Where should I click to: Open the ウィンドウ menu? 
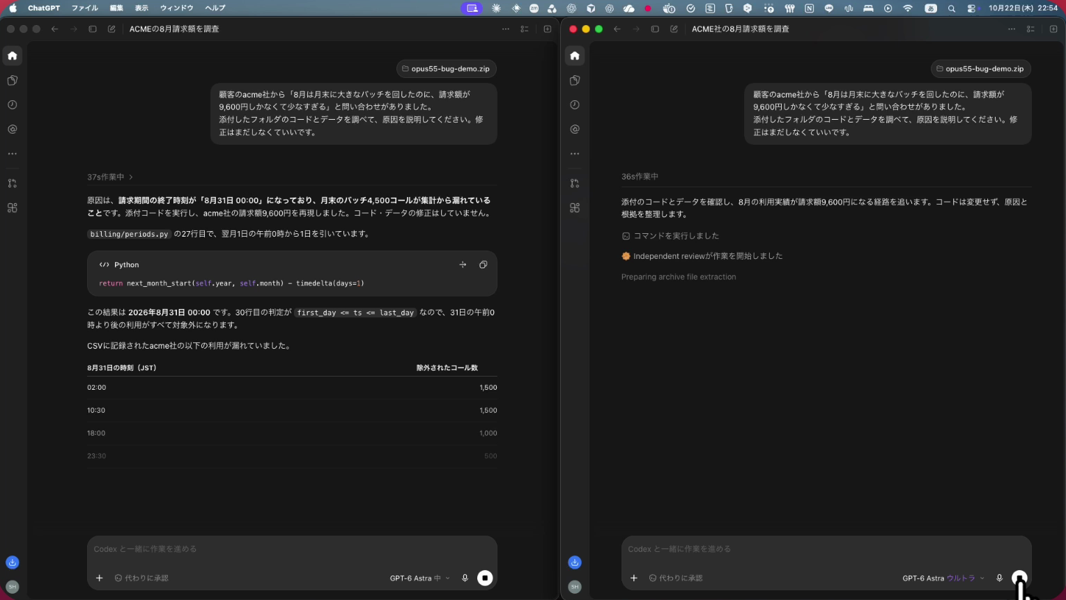click(x=177, y=8)
